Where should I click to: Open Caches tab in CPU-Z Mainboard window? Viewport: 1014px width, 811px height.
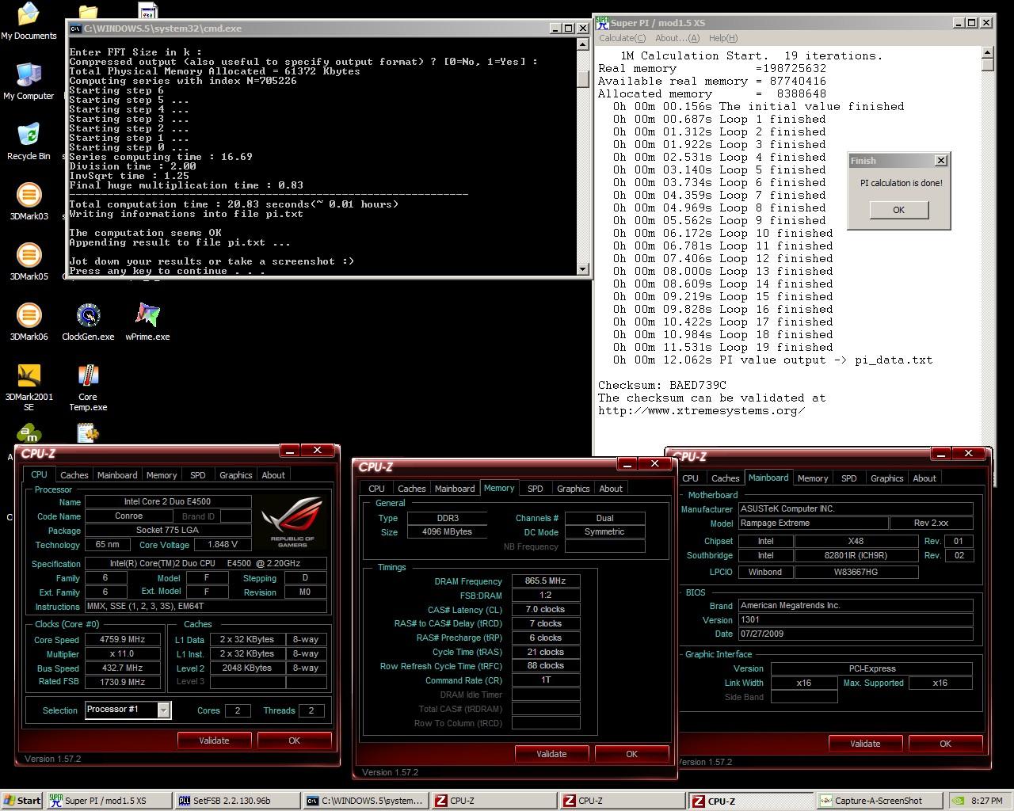(x=726, y=478)
